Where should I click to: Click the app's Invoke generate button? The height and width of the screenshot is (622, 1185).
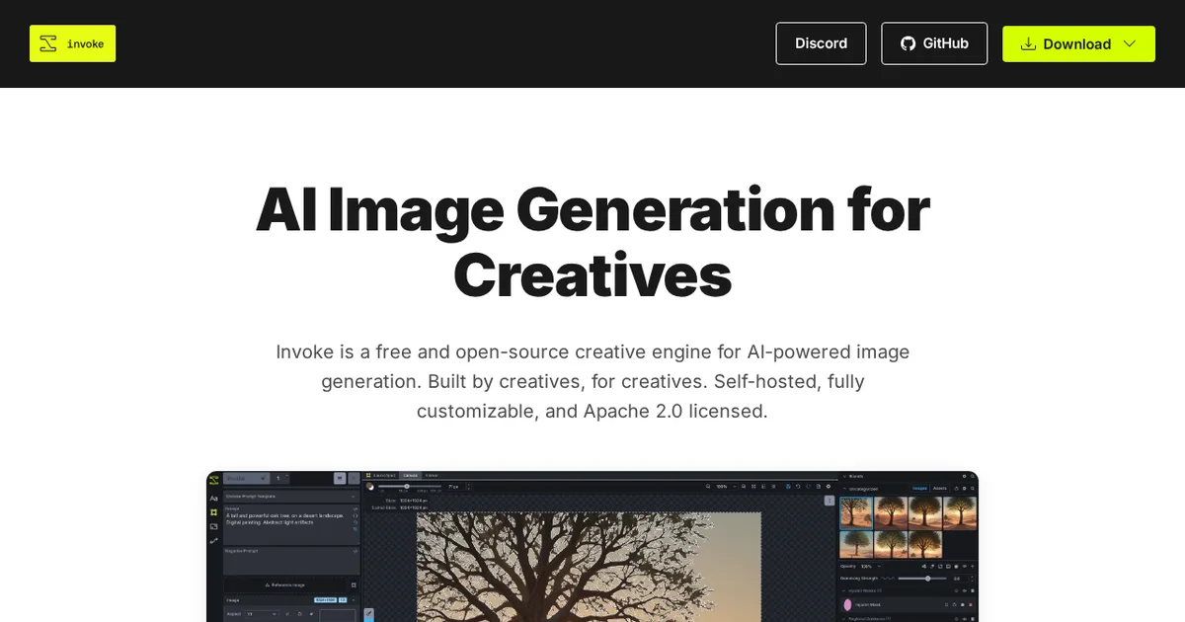[246, 479]
